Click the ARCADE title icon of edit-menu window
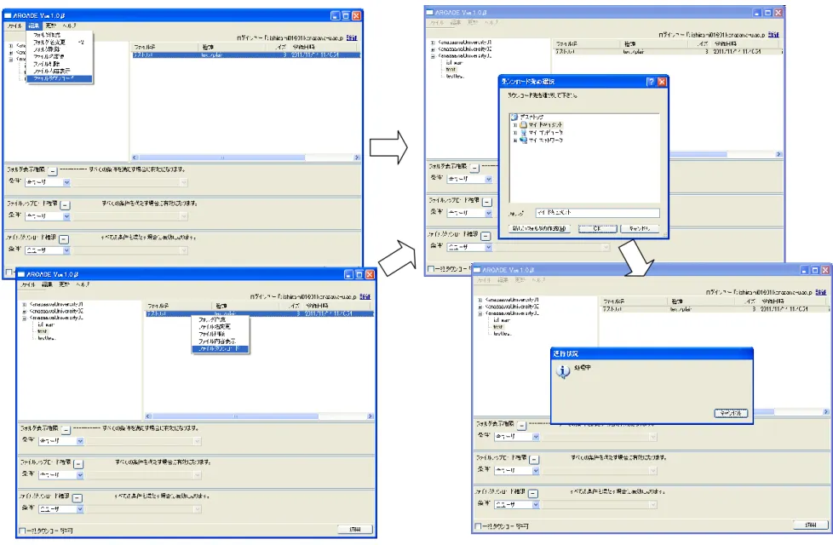This screenshot has height=545, width=833. pos(8,16)
